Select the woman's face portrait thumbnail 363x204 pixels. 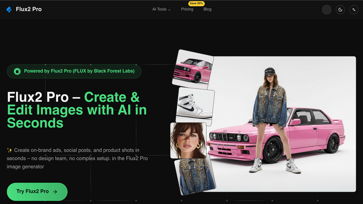tap(188, 141)
